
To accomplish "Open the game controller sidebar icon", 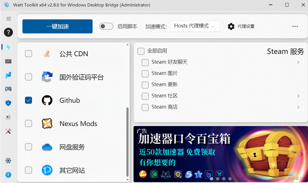I will 8,89.
